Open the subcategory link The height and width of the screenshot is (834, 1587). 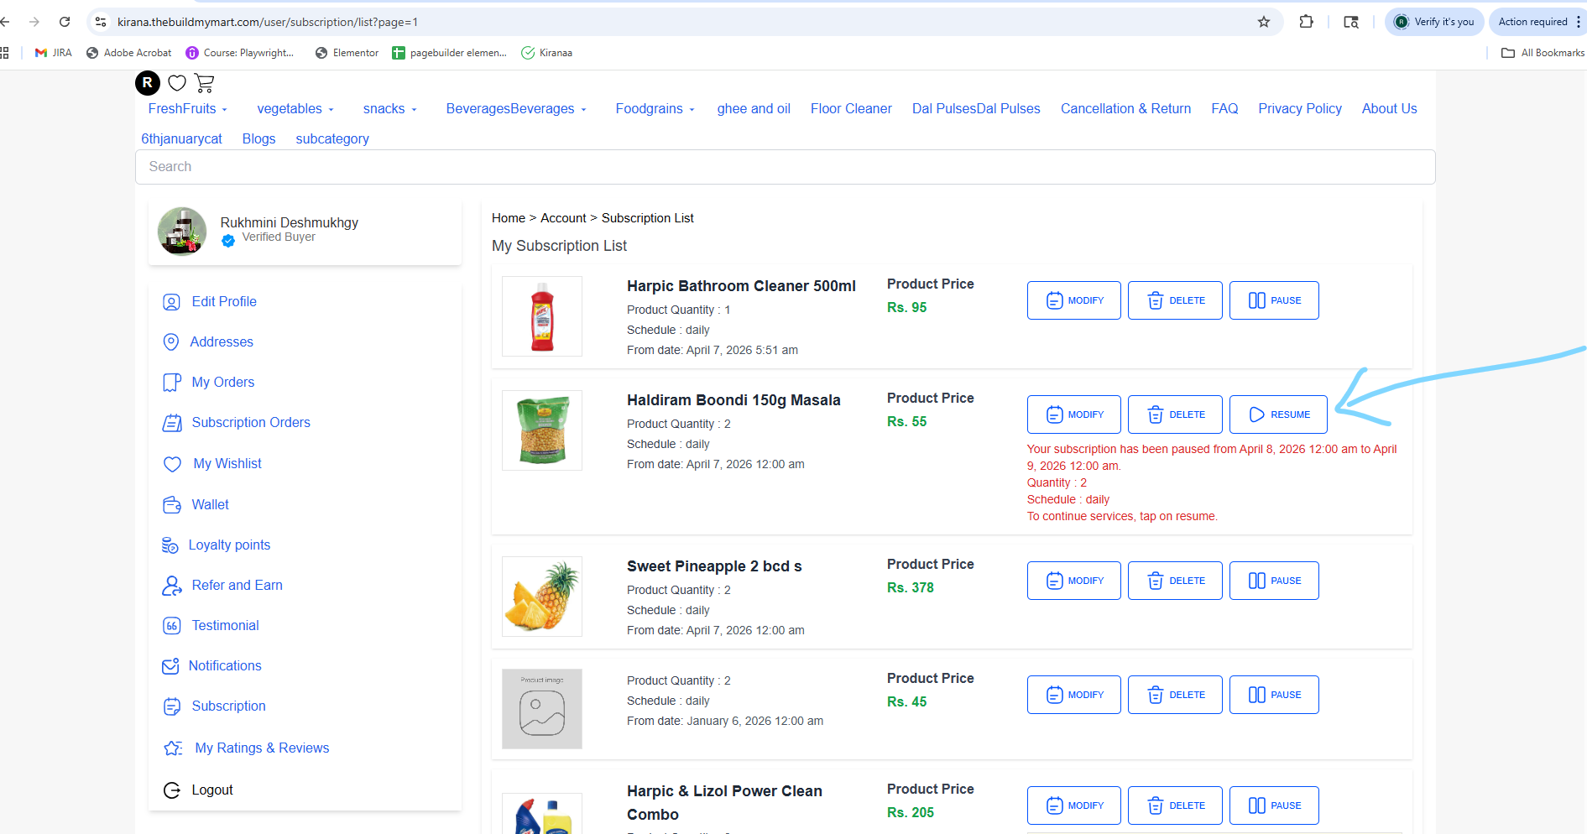click(332, 139)
